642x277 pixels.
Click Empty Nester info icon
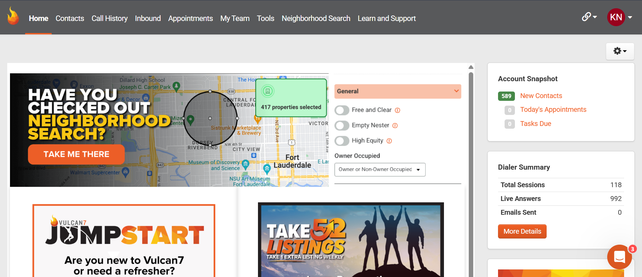[395, 126]
